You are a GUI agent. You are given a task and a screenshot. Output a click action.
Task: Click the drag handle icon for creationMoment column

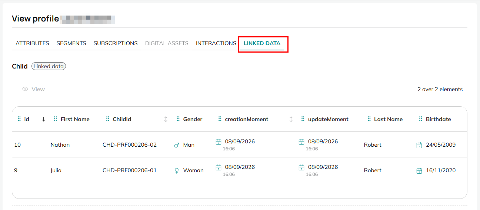220,119
